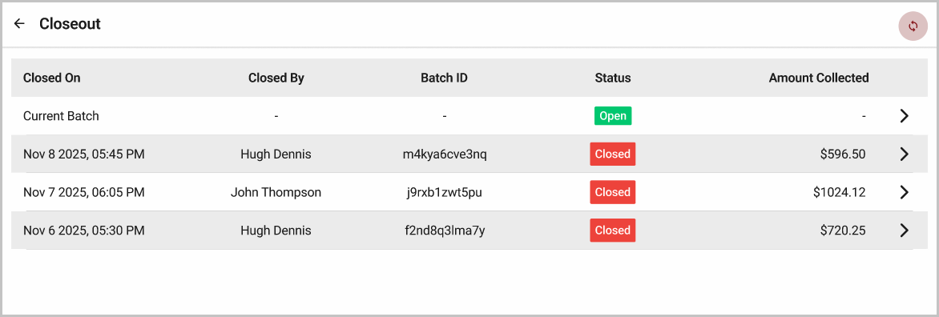Click the green Open status badge
The image size is (939, 317).
[x=613, y=116]
